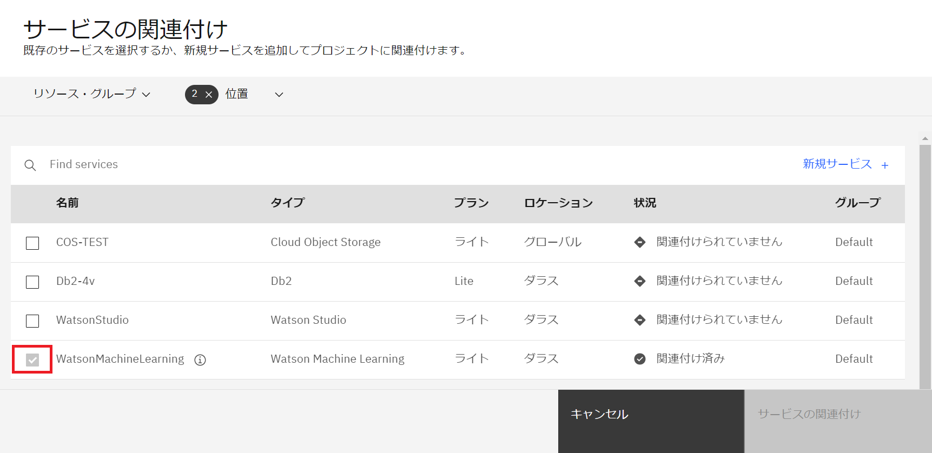Click the WatsonMachineLearning associated checkmark status icon

[x=640, y=359]
